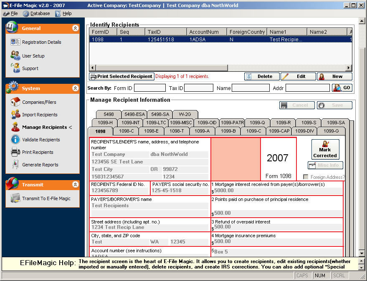
Task: Collapse the General panel
Action: pyautogui.click(x=75, y=28)
